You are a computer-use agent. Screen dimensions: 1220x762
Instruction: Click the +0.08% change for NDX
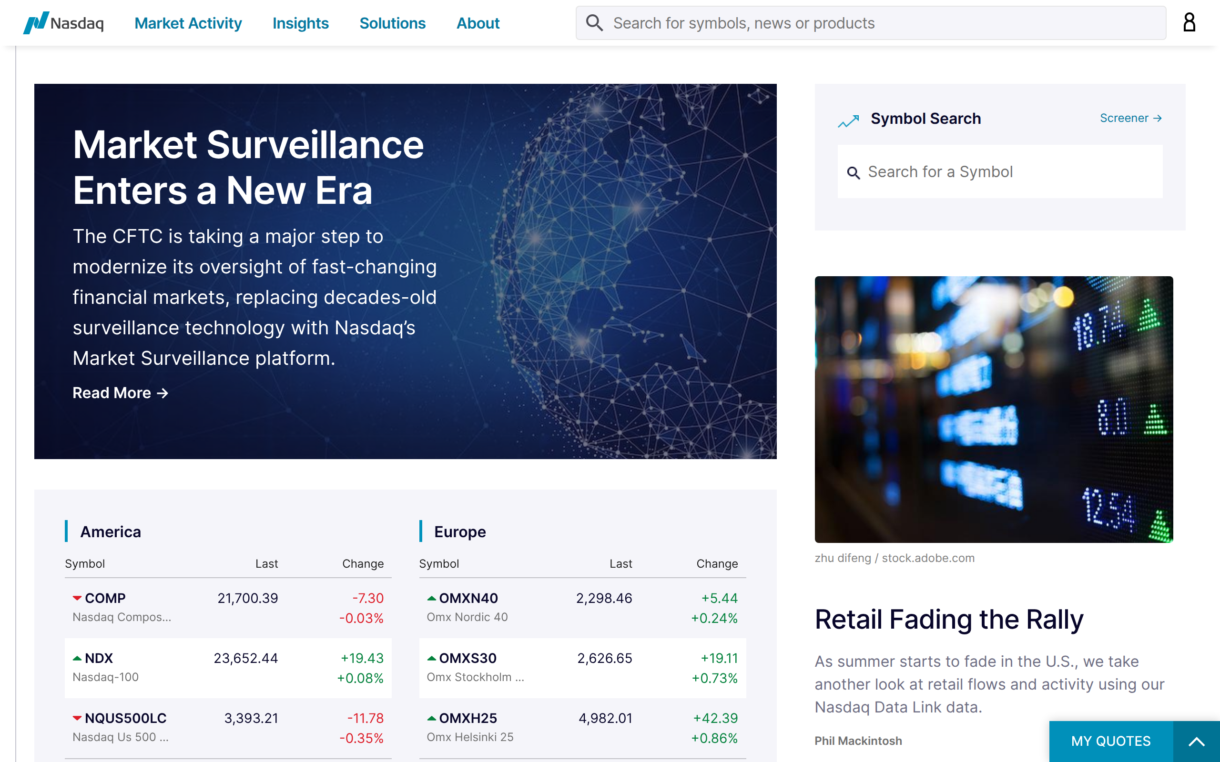pyautogui.click(x=360, y=678)
